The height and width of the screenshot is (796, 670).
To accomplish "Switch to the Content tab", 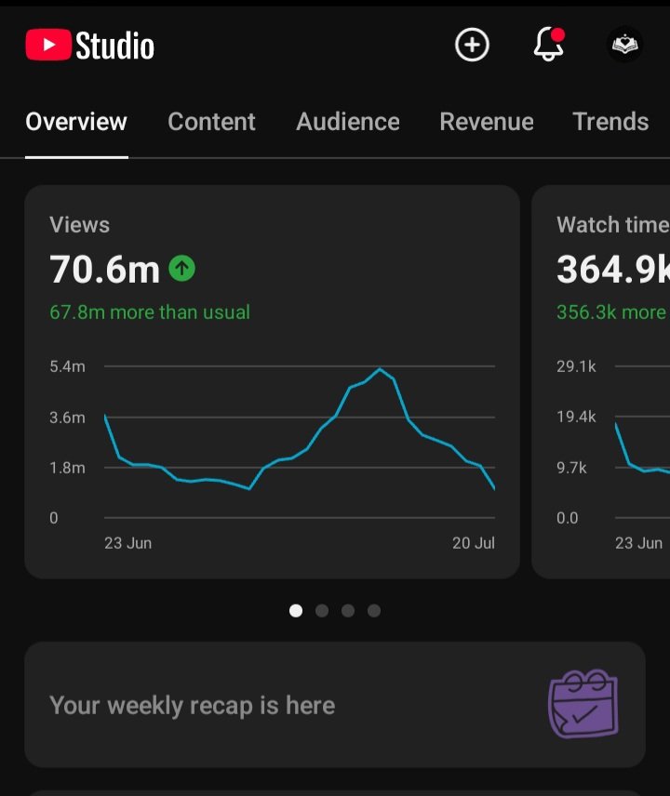I will tap(211, 122).
